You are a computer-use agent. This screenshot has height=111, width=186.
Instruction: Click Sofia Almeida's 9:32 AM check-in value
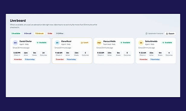coord(142,53)
